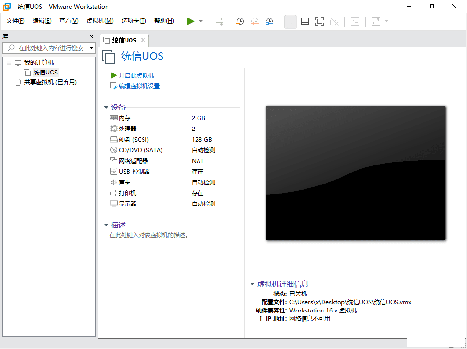Open the 查看(V) menu
Viewport: 467px width, 349px height.
[69, 21]
